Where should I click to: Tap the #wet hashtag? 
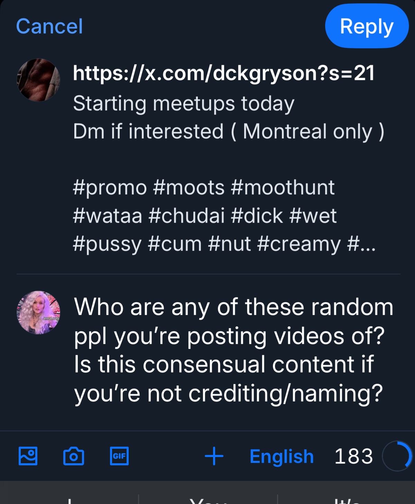[x=313, y=216]
